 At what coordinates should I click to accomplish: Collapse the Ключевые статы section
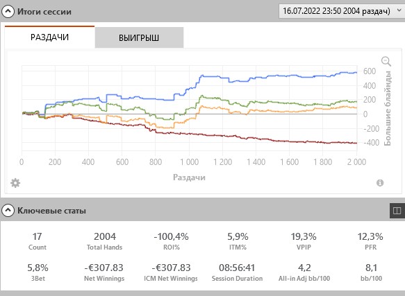[x=8, y=211]
